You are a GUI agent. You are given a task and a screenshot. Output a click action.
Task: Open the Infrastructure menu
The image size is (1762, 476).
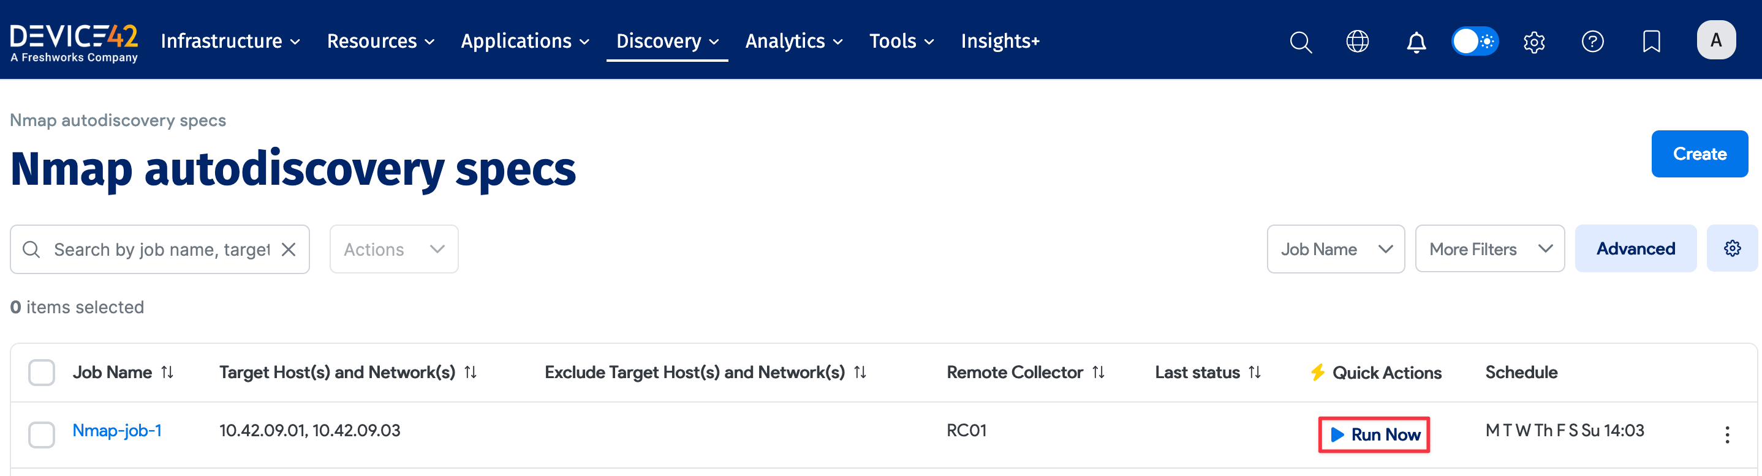coord(230,42)
